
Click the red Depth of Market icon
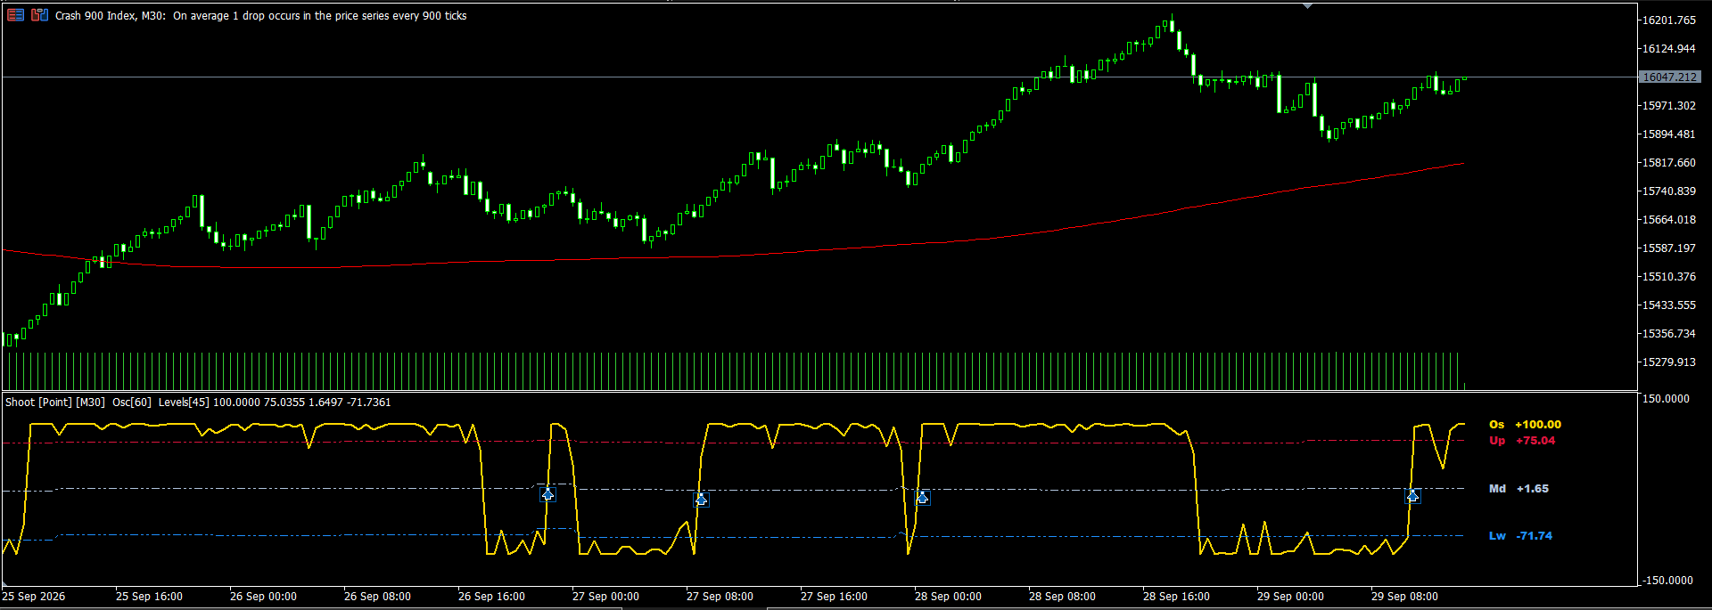[15, 15]
